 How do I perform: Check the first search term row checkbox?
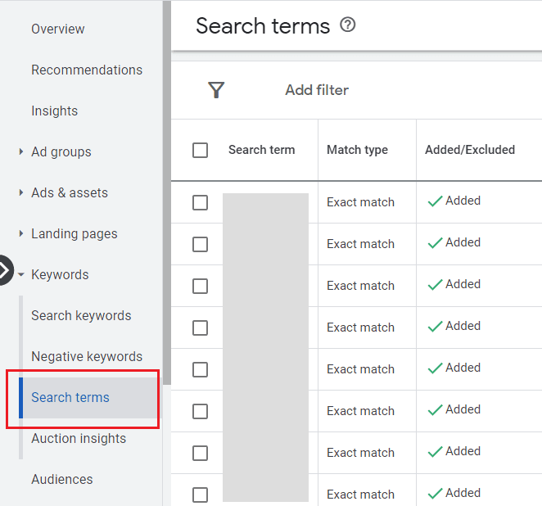point(200,202)
